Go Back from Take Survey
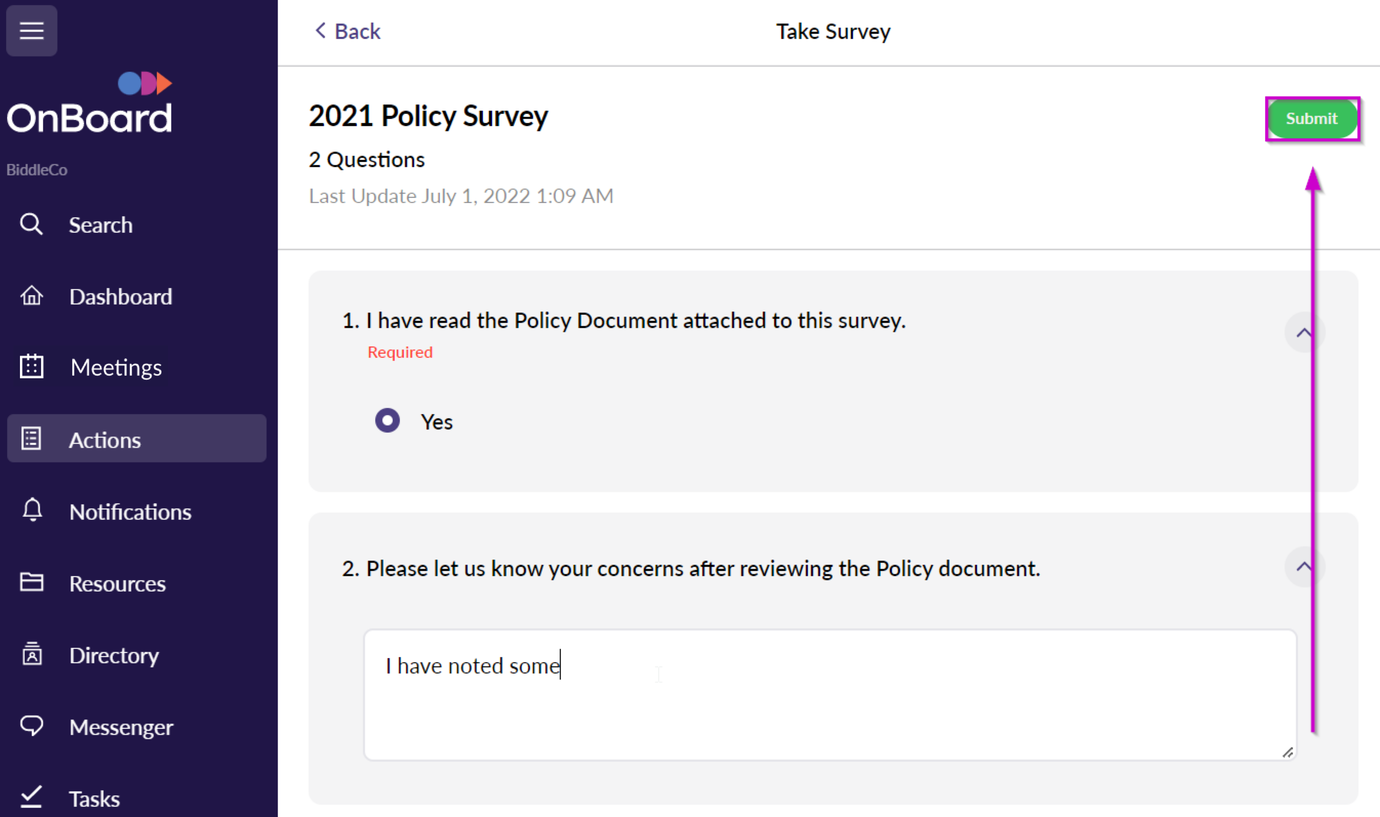 348,31
